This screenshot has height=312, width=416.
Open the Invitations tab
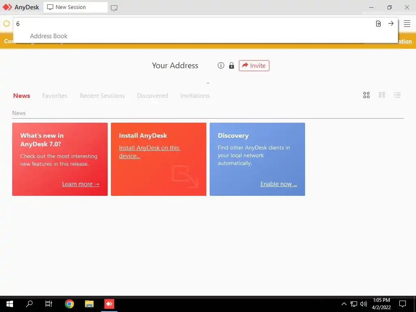coord(195,95)
